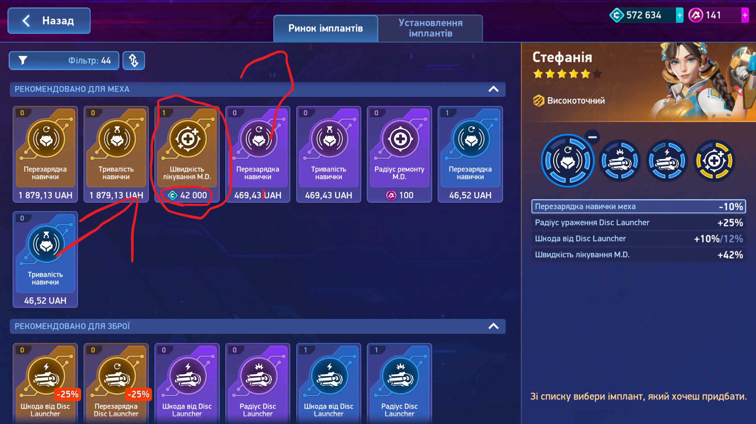
Task: Switch to the Ринок імплантів tab
Action: (x=325, y=28)
